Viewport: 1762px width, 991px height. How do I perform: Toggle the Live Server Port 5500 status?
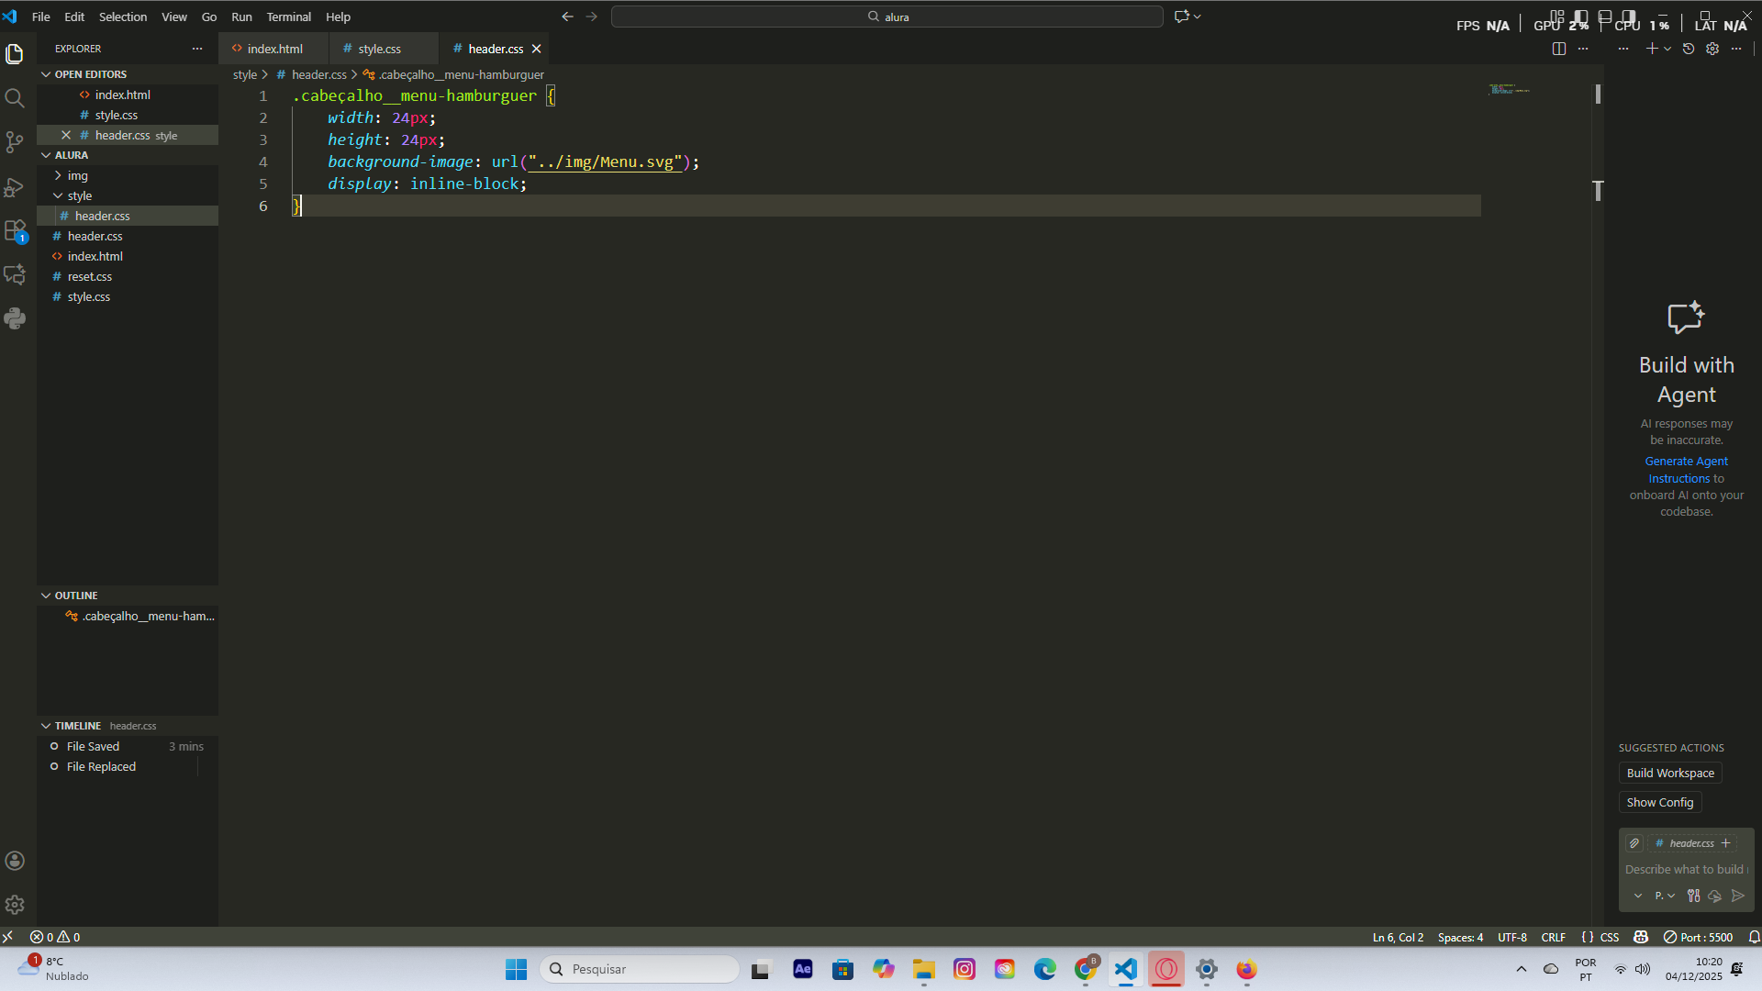1698,937
